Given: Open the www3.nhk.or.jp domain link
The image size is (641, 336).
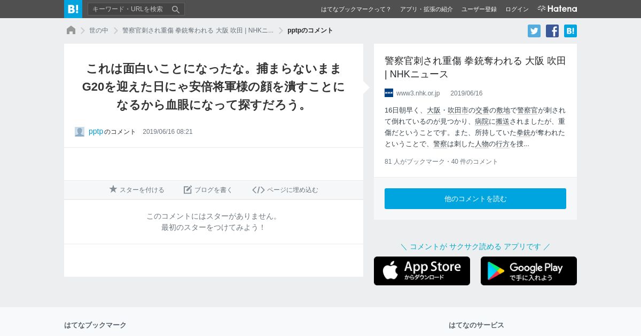Looking at the screenshot, I should click(x=418, y=93).
